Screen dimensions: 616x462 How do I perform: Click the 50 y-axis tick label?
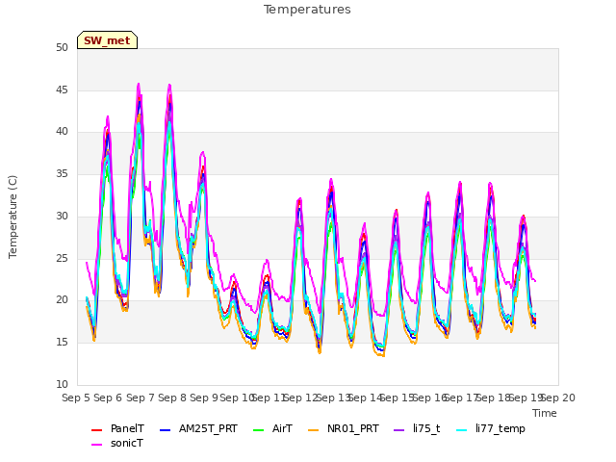pos(62,47)
